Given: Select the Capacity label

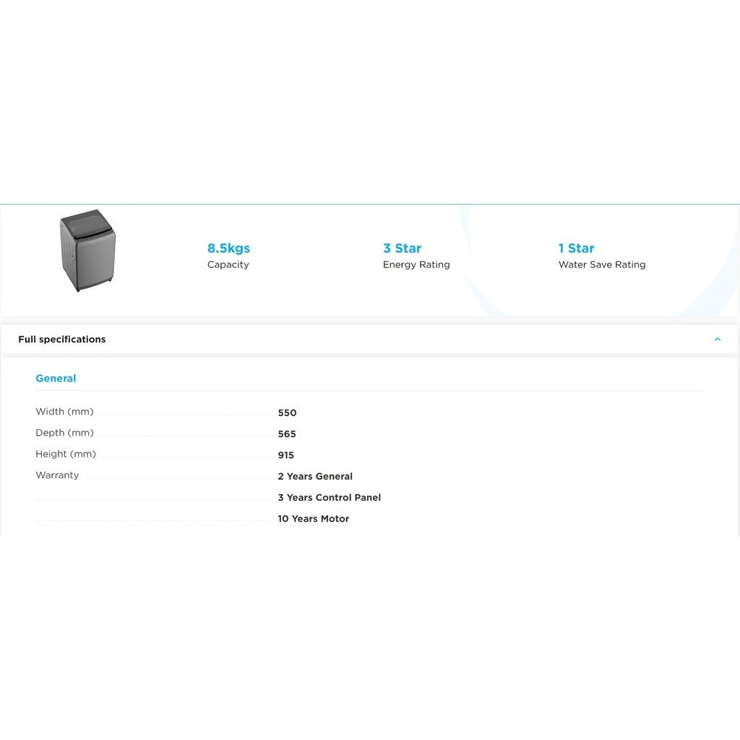Looking at the screenshot, I should [x=228, y=264].
